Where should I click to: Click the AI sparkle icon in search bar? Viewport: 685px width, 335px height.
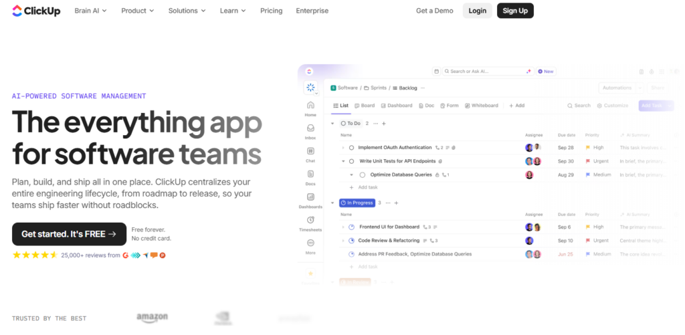(528, 71)
